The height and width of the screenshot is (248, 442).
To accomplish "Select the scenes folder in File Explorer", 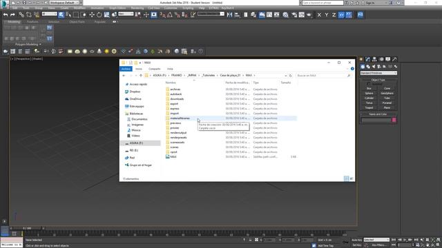I will tap(175, 147).
